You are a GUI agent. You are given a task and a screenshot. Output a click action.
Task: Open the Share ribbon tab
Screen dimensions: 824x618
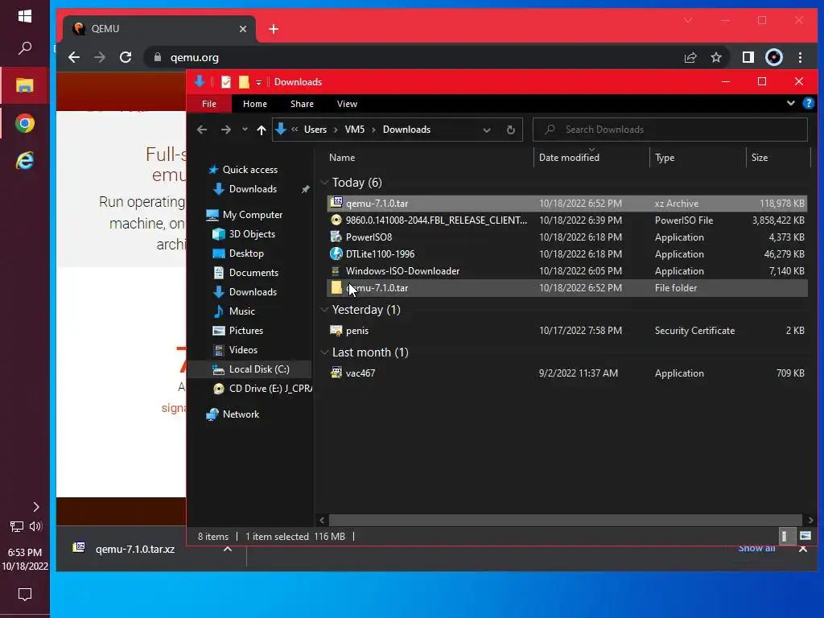[x=303, y=104]
